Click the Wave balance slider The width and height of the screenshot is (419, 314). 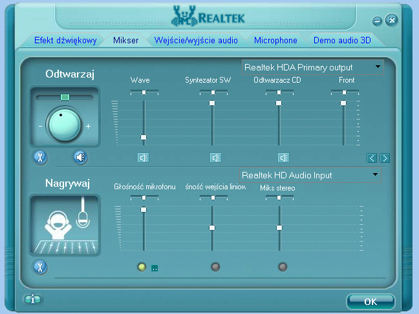pyautogui.click(x=144, y=92)
